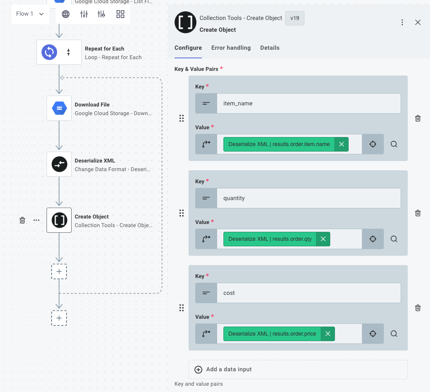Delete the item_name key-value pair
Screen dimensions: 430x392
coord(418,118)
